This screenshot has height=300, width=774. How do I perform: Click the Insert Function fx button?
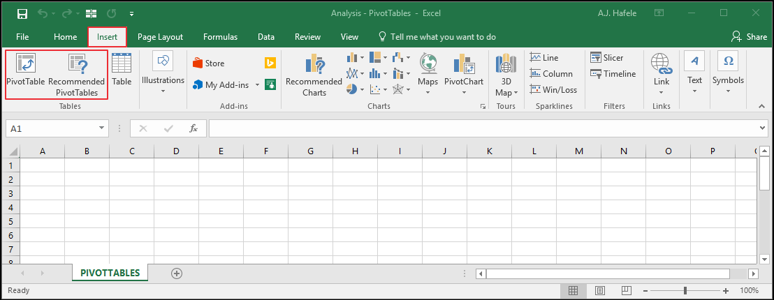click(x=193, y=128)
